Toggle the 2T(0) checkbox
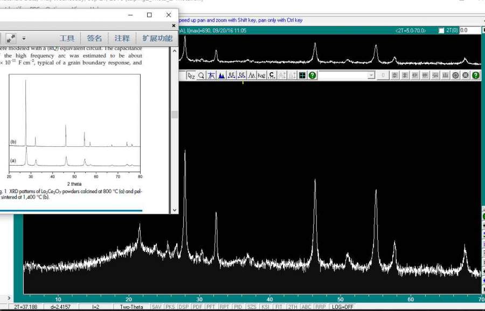 (441, 30)
